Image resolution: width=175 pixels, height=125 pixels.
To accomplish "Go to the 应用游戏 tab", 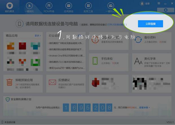I will click(x=69, y=7).
